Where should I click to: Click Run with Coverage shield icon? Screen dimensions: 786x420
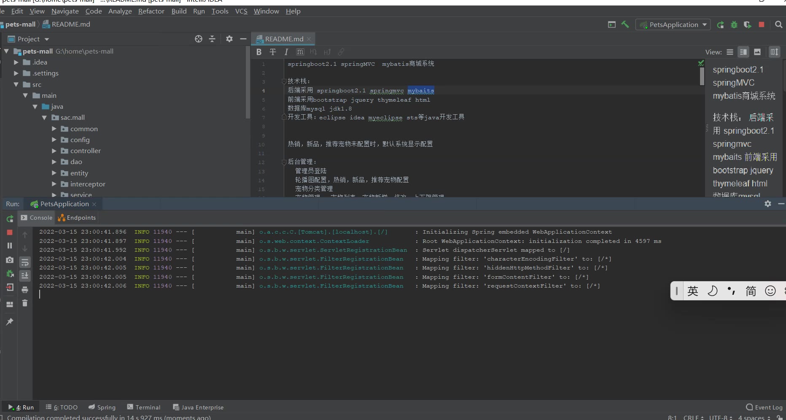tap(748, 25)
